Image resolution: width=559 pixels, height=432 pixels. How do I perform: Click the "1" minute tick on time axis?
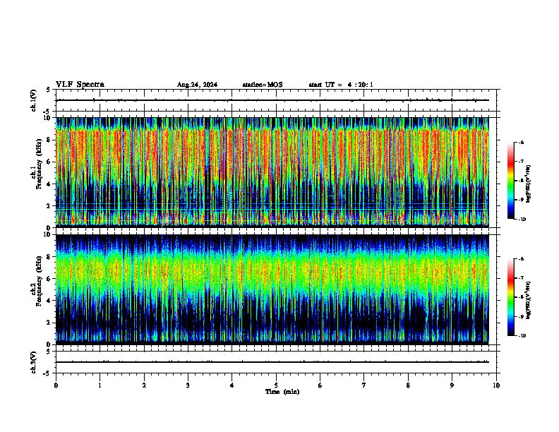click(100, 385)
